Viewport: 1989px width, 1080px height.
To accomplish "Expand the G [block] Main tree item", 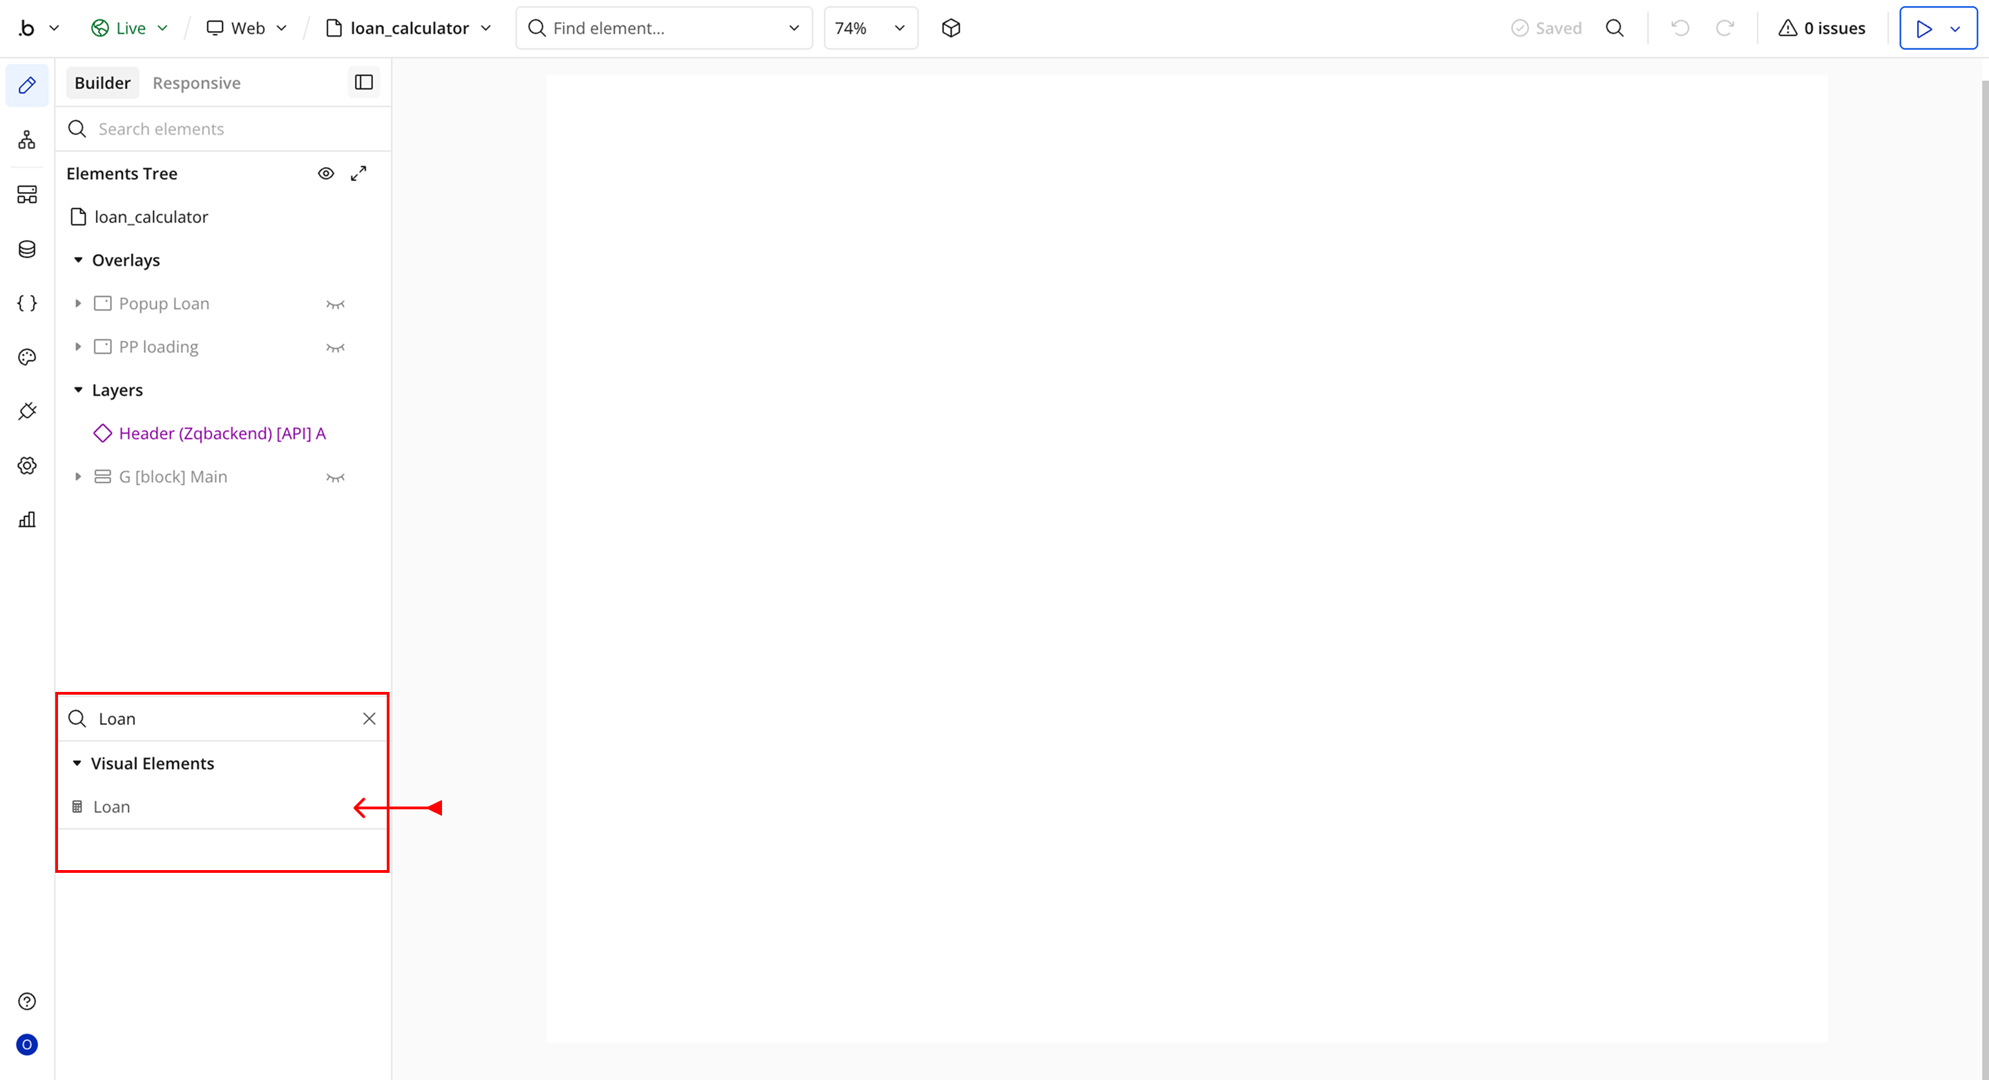I will pyautogui.click(x=78, y=477).
